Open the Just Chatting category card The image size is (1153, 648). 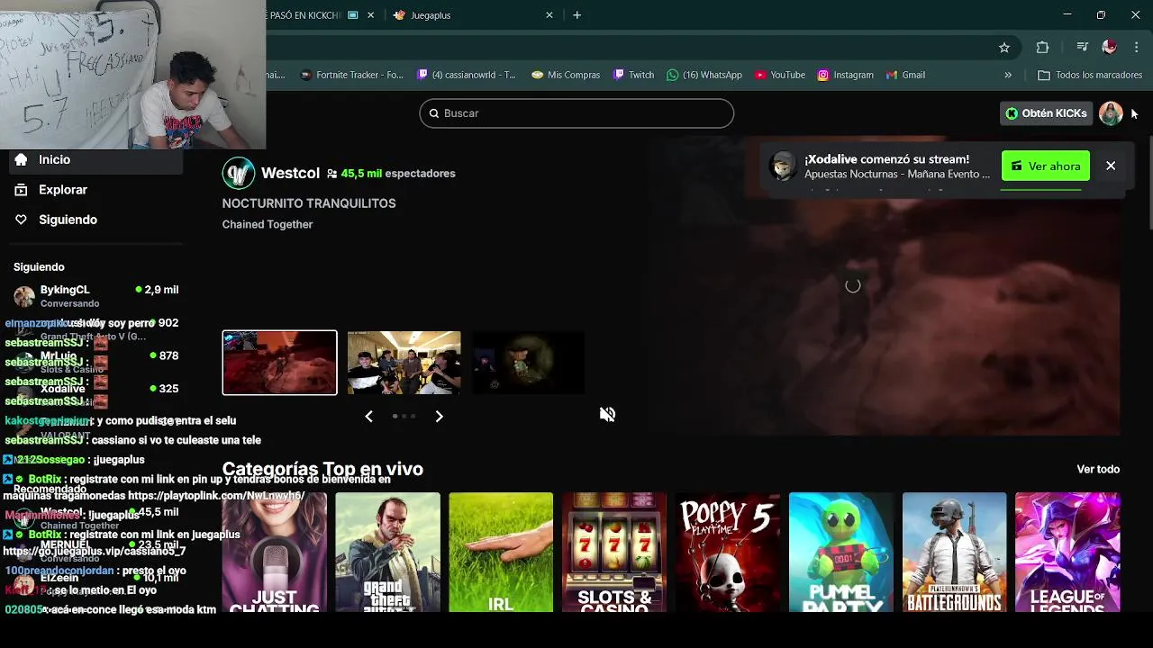tap(275, 553)
